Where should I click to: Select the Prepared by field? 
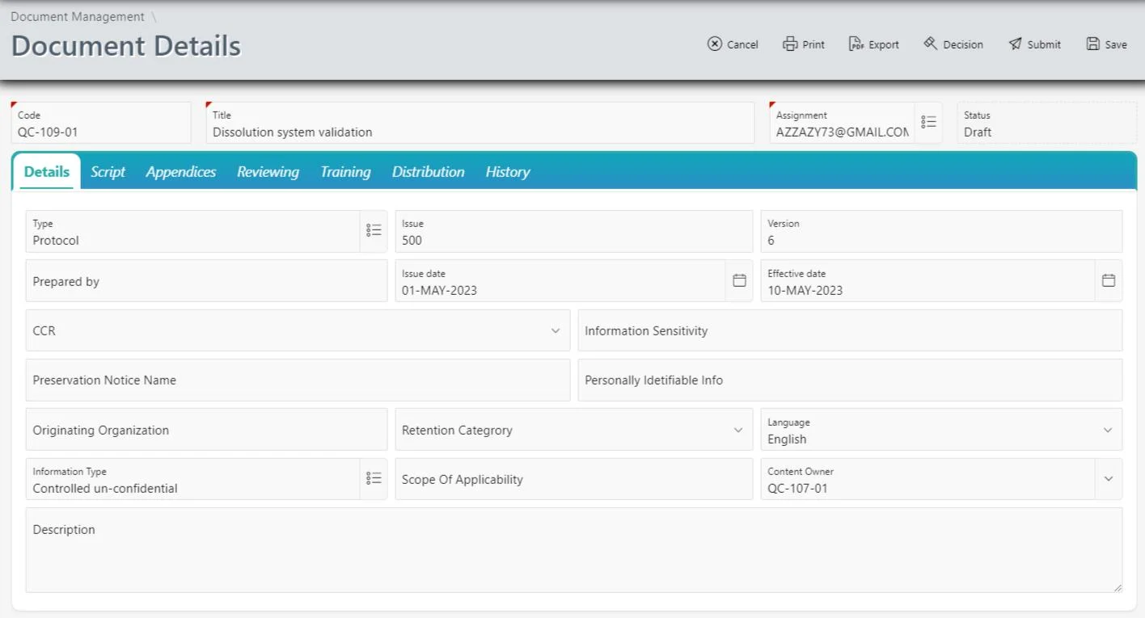click(206, 280)
